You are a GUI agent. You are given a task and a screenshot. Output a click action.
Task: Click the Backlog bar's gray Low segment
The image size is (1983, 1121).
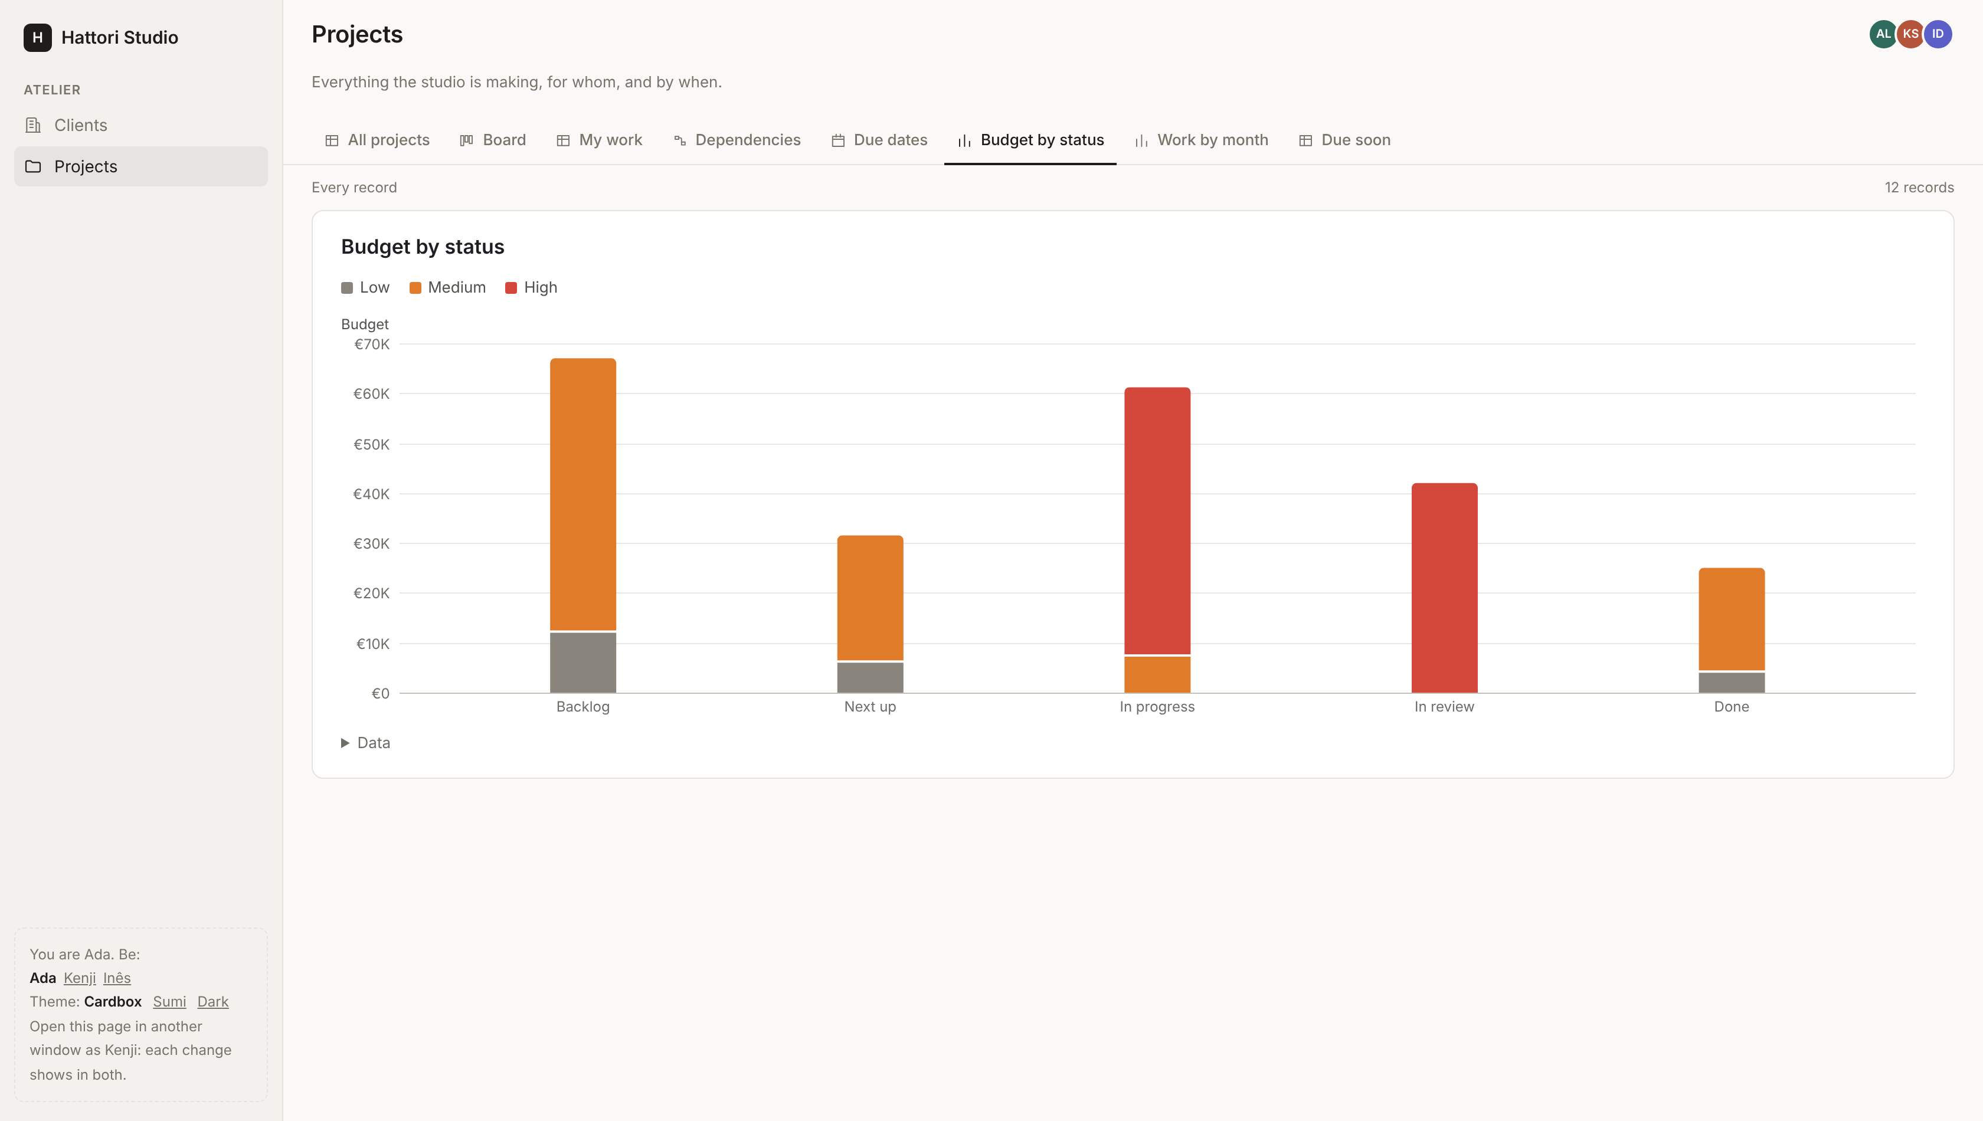coord(583,663)
